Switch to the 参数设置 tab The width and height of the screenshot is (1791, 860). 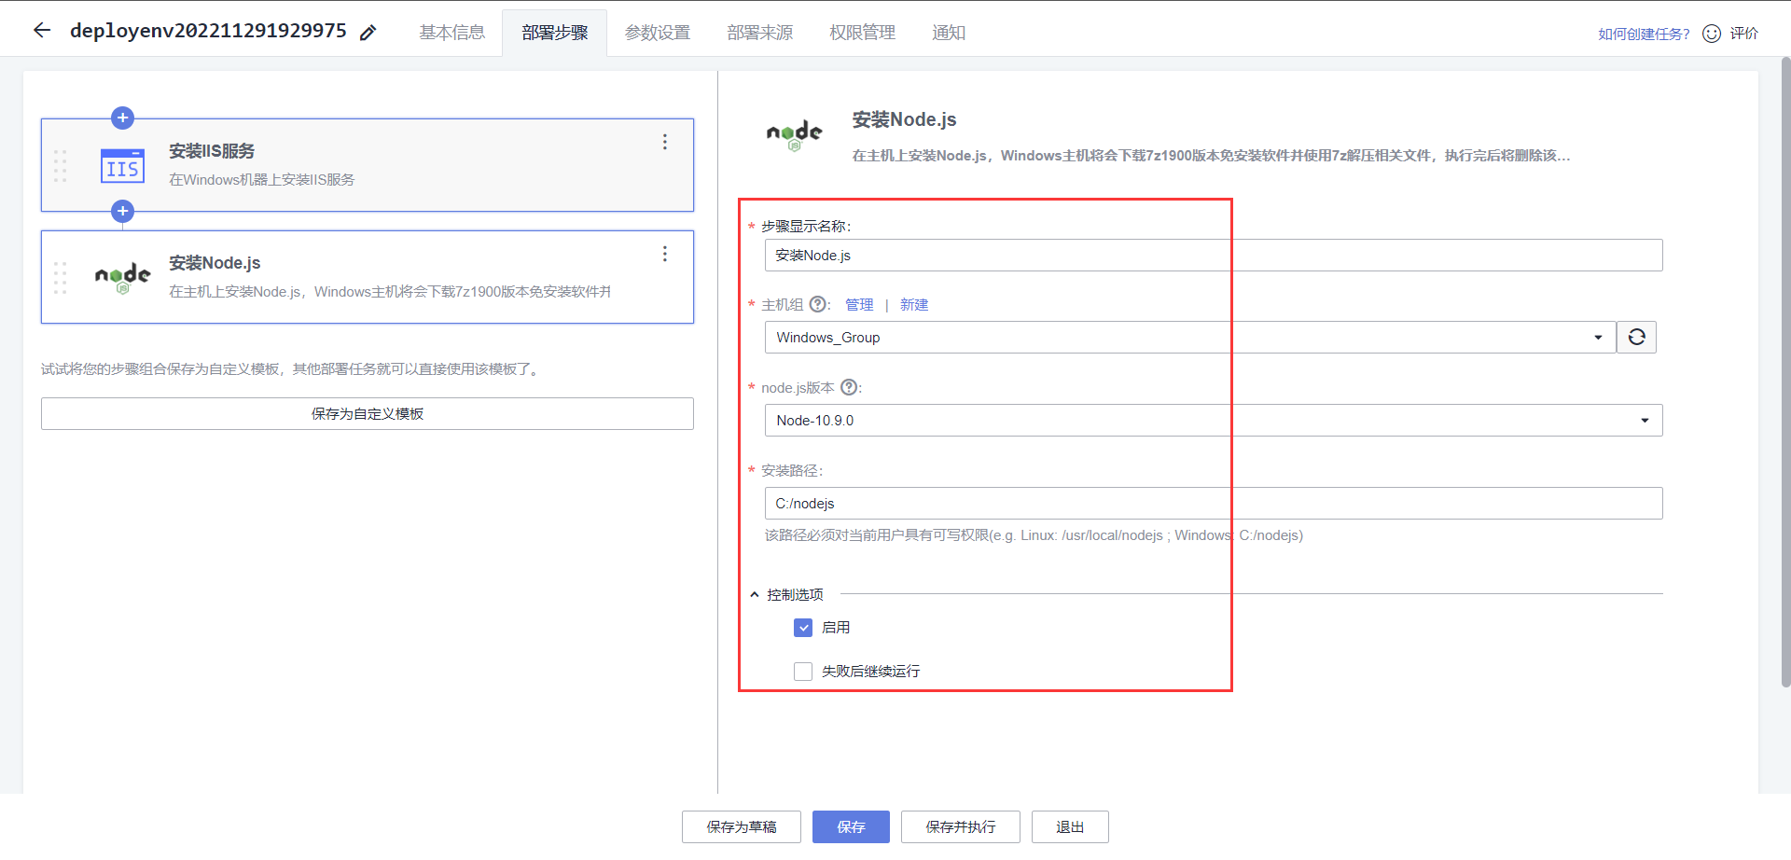[x=657, y=32]
